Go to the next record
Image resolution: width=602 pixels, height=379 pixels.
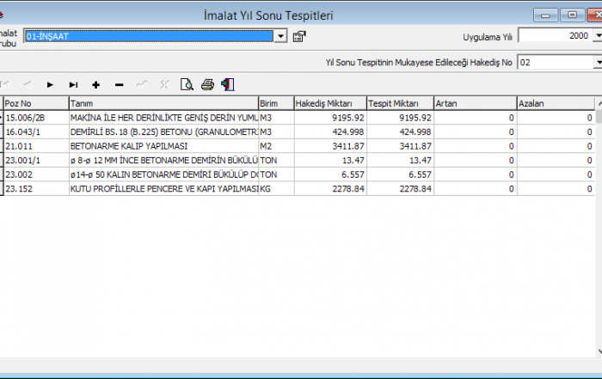click(50, 84)
